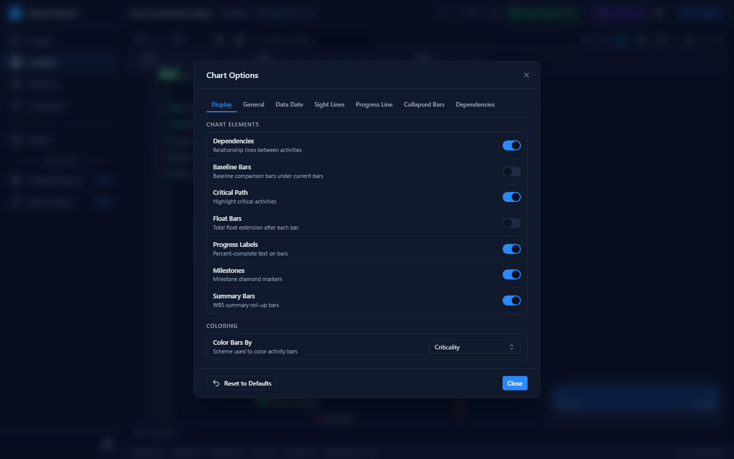
Task: Toggle the Summary Bars switch
Action: click(512, 300)
